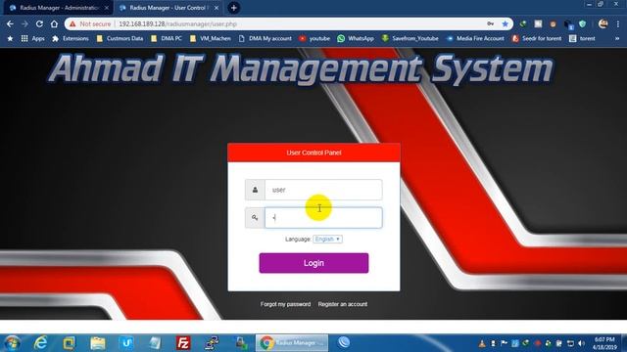Click the user silhouette icon beside username
627x352 pixels.
pyautogui.click(x=255, y=190)
